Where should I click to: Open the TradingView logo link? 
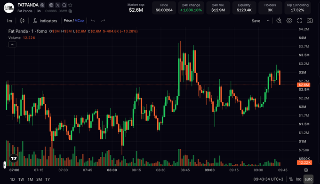[x=14, y=158]
